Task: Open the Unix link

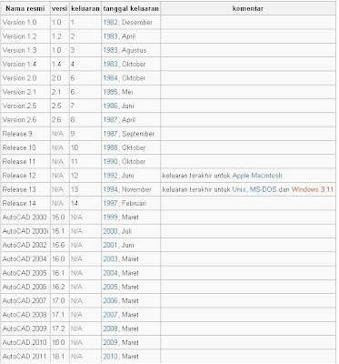Action: pos(239,189)
